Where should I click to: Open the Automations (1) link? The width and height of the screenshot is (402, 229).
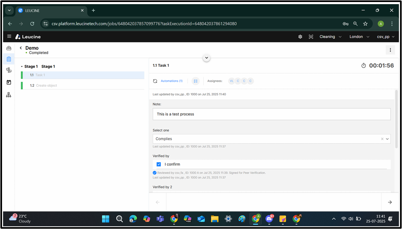click(171, 81)
